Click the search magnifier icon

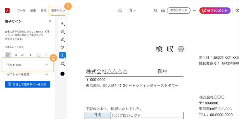[156, 10]
